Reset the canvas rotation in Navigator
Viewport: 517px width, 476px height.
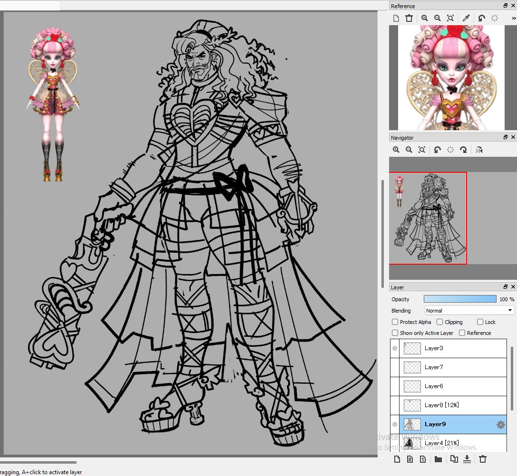pos(450,150)
